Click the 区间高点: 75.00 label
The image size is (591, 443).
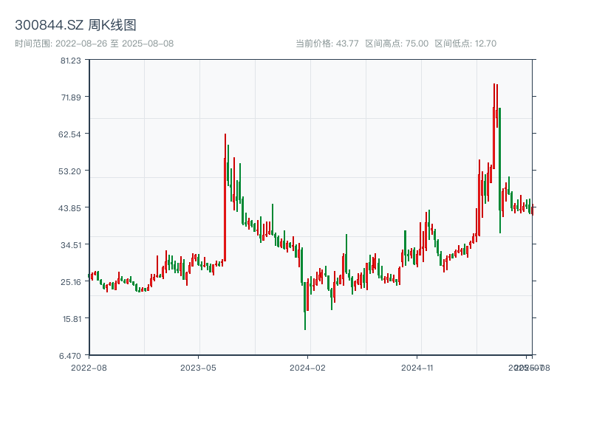[x=397, y=44]
